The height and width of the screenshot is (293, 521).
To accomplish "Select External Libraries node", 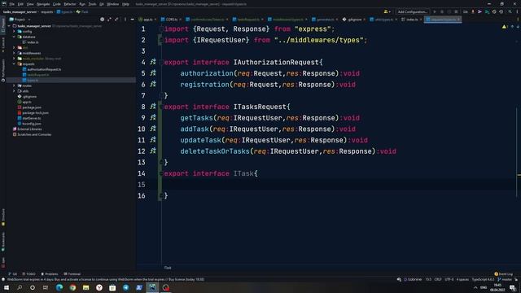I will (27, 129).
